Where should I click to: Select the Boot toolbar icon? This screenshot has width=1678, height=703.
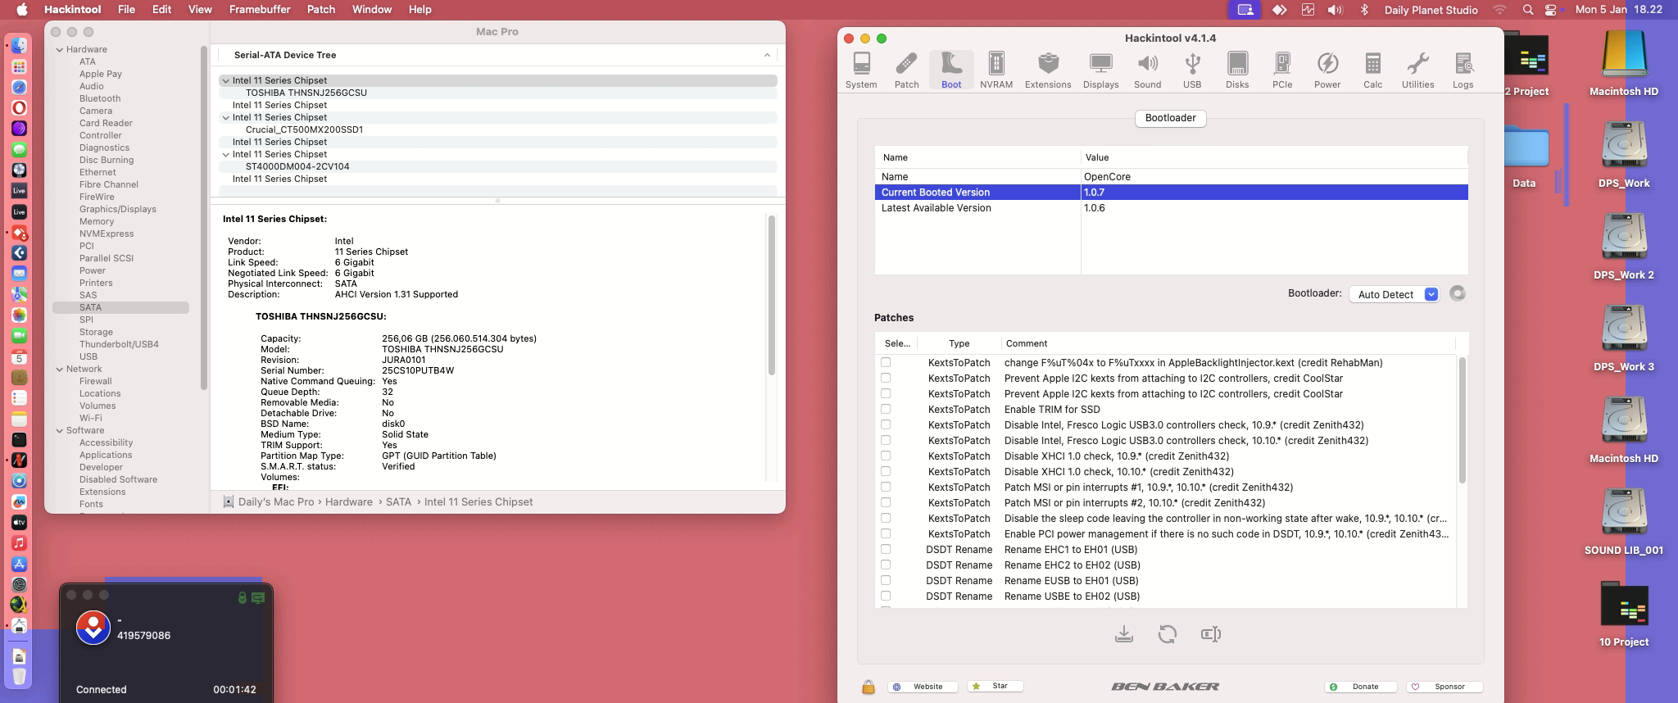pyautogui.click(x=951, y=70)
